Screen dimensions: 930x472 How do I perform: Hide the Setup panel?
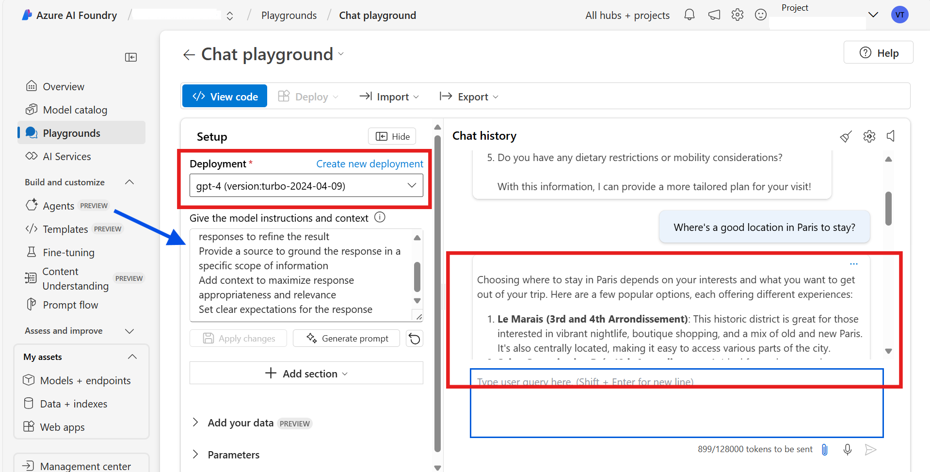(392, 136)
